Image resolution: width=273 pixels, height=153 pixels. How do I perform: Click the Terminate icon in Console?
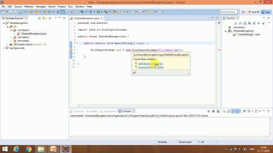pos(209,111)
